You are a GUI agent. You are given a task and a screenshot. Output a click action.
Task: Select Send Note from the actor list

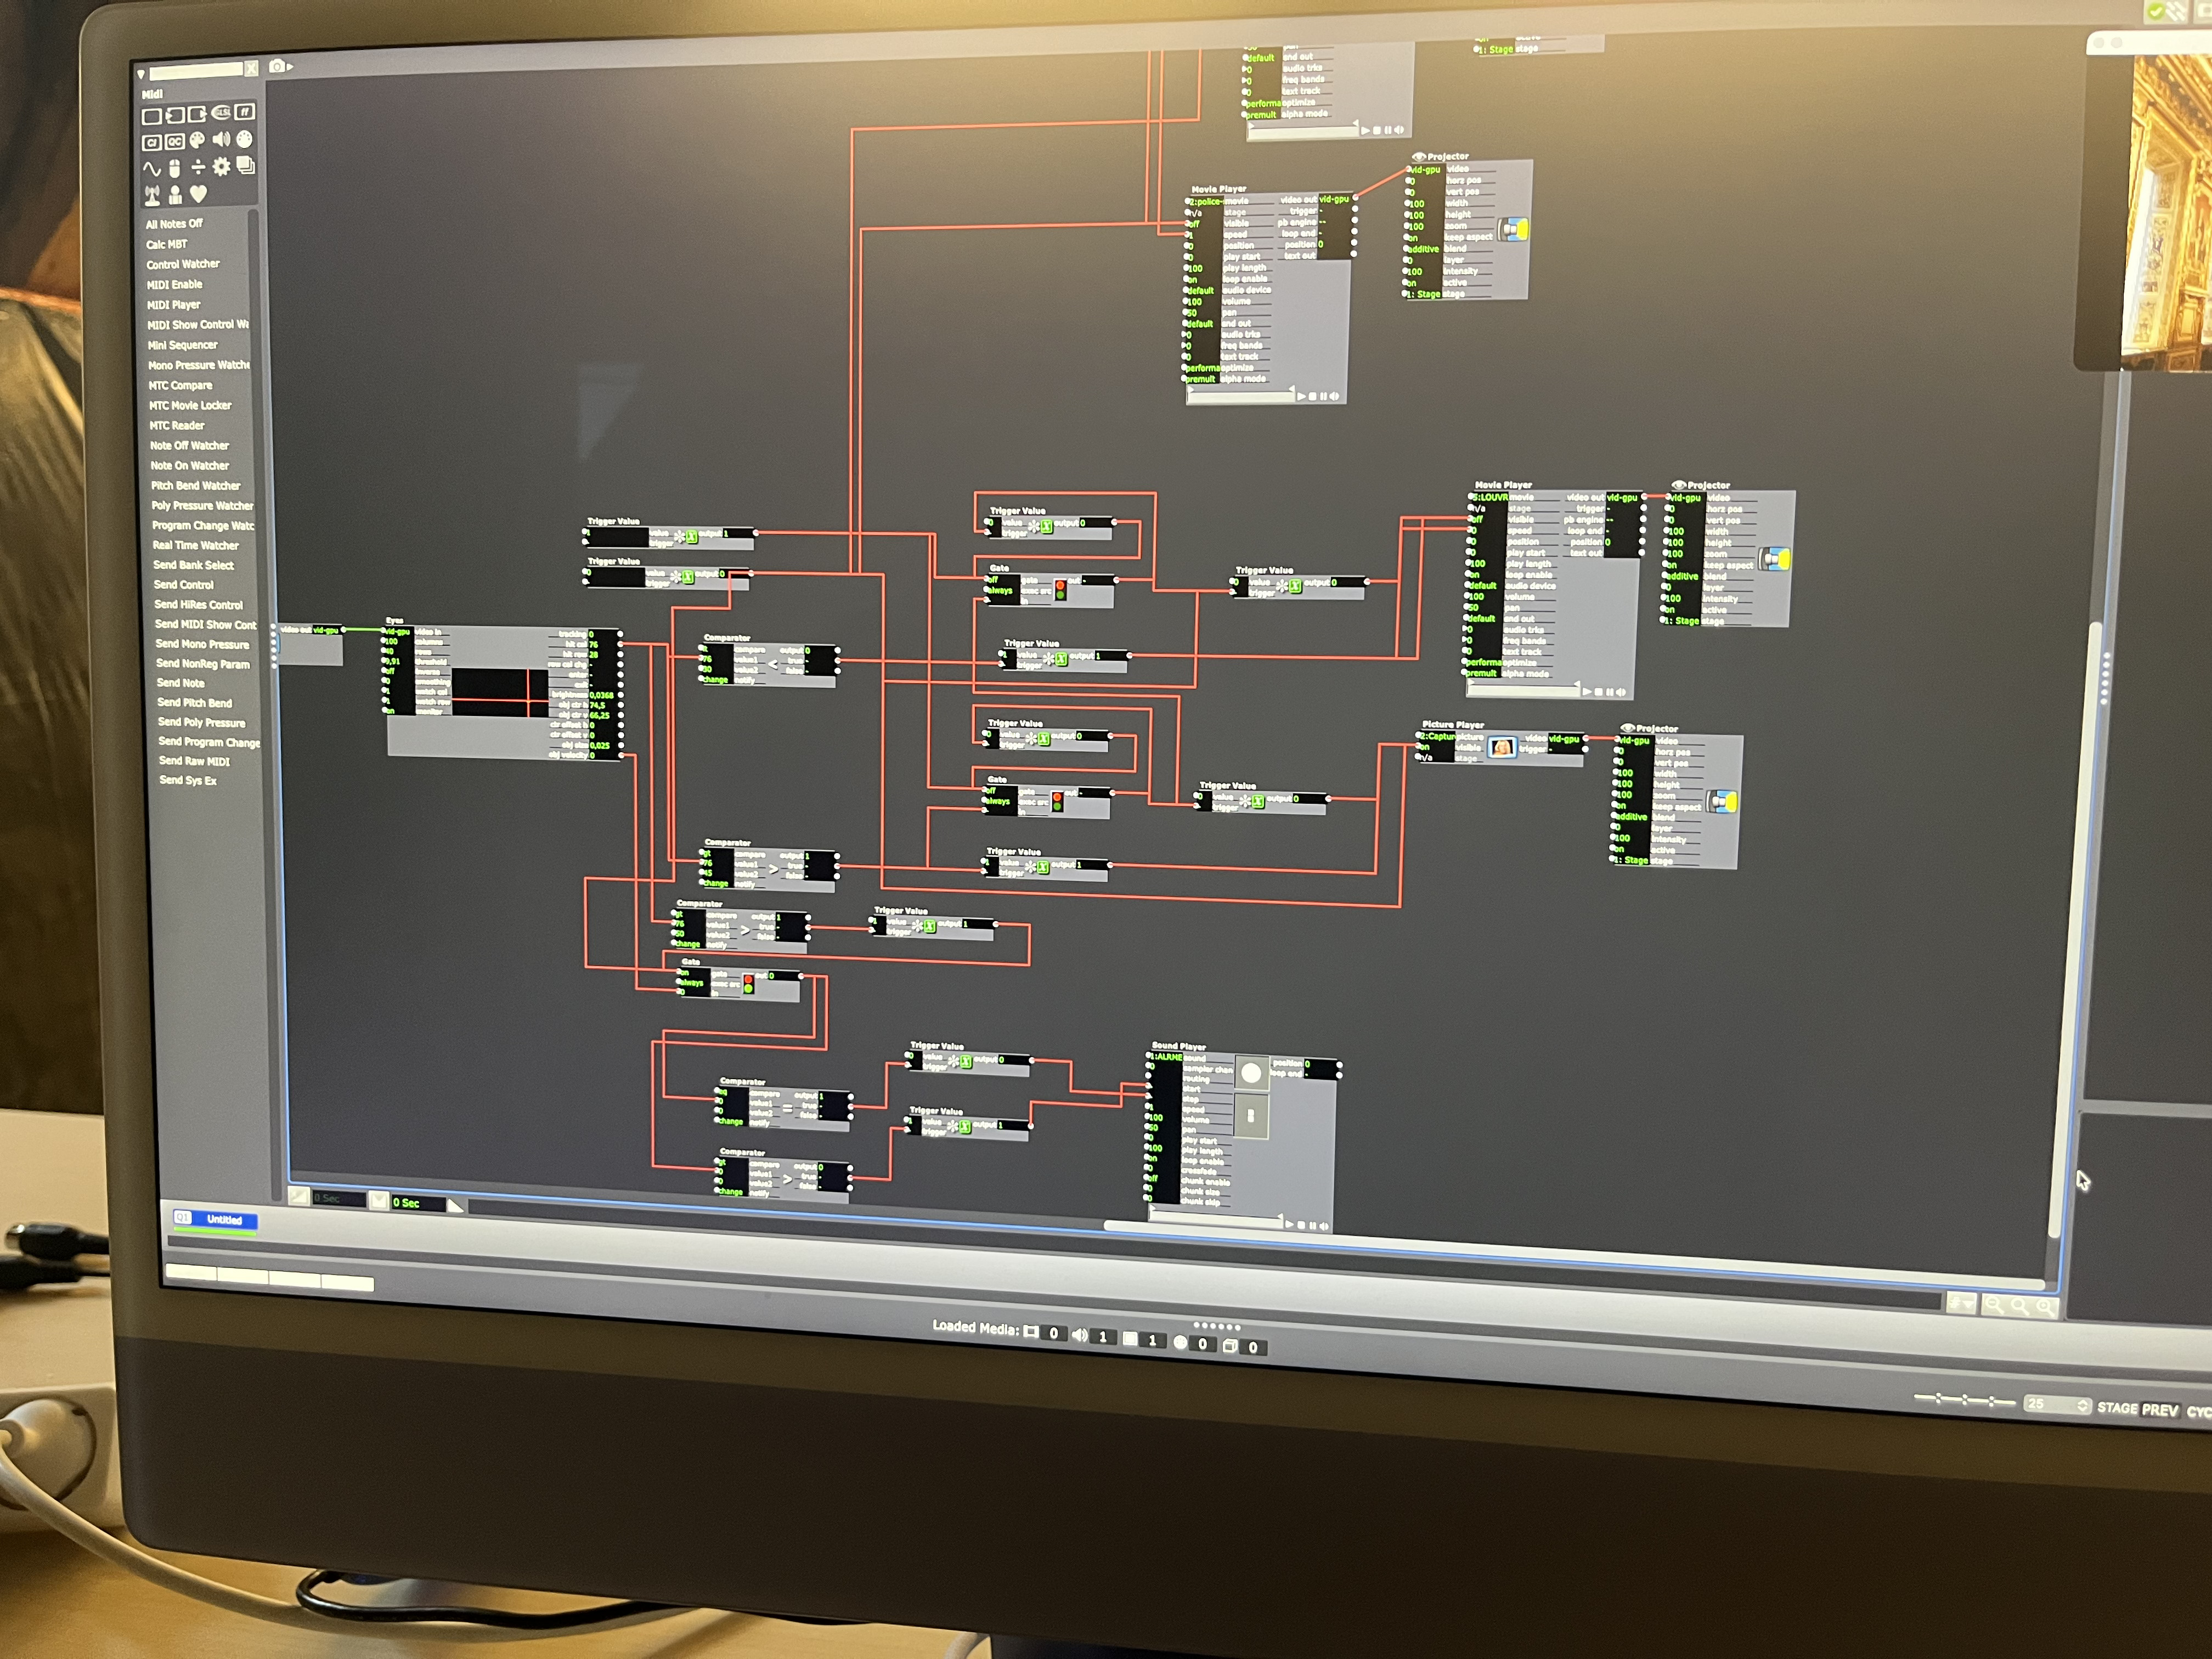(x=181, y=683)
